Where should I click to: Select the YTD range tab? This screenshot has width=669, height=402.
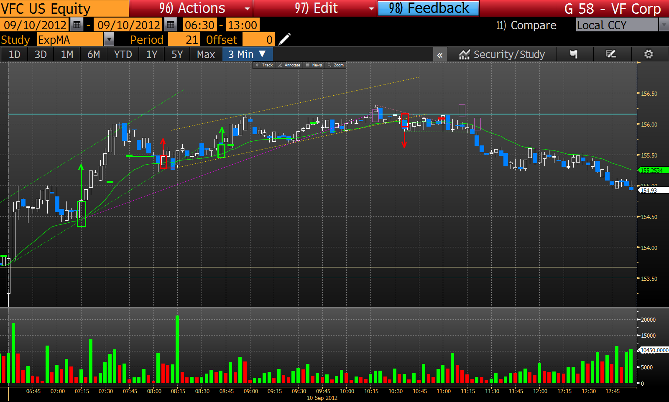pyautogui.click(x=123, y=54)
